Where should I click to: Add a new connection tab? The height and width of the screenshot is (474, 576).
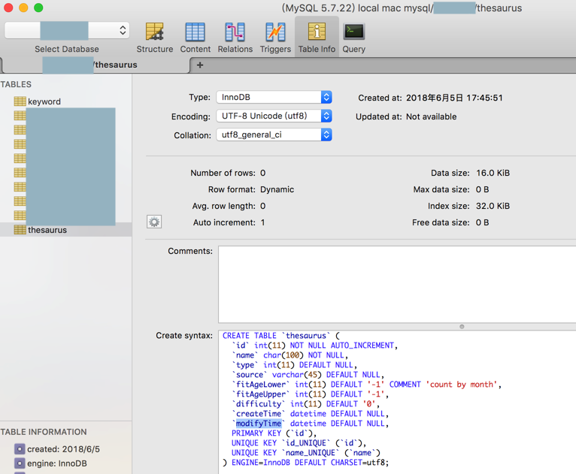coord(200,65)
